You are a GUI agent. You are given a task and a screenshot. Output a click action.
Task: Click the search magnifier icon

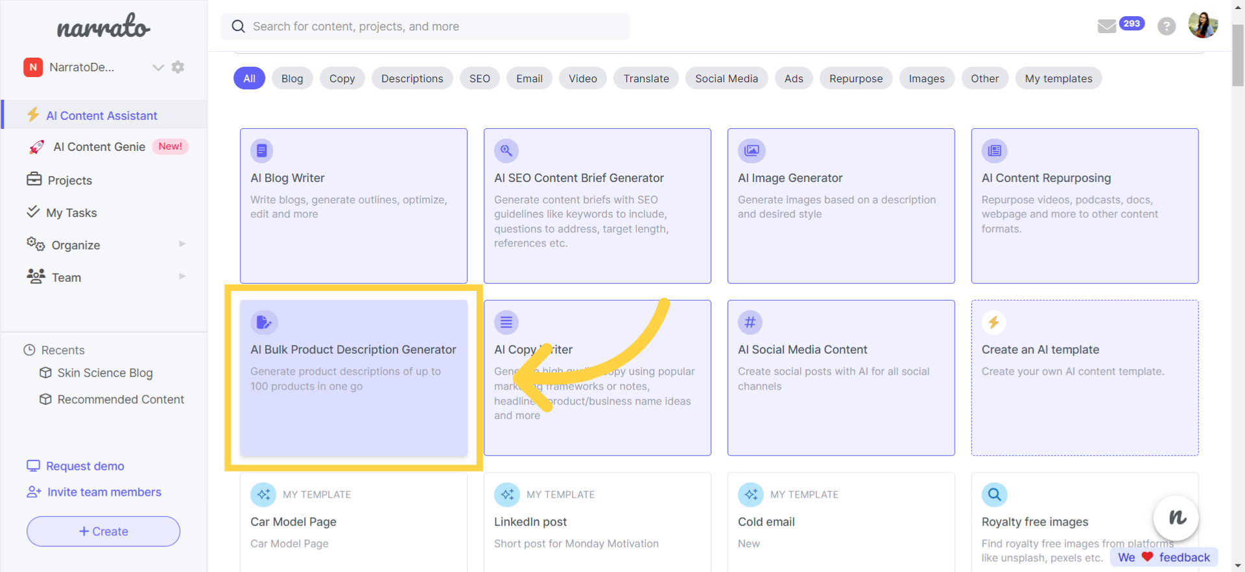pyautogui.click(x=239, y=27)
